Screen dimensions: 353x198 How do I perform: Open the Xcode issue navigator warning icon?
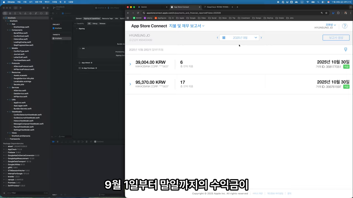(25, 13)
